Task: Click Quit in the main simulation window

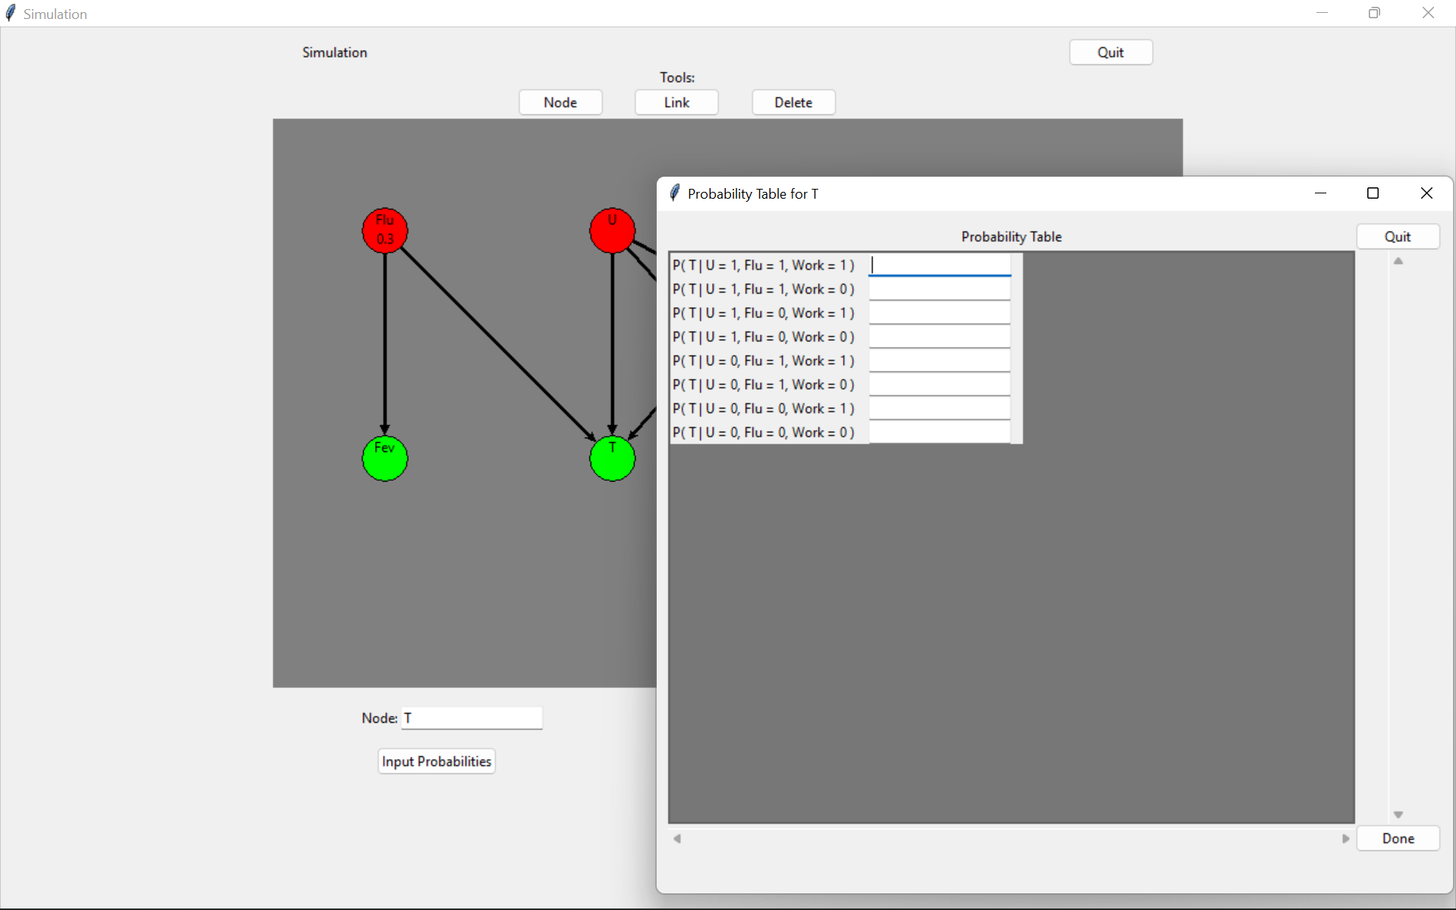Action: pyautogui.click(x=1110, y=52)
